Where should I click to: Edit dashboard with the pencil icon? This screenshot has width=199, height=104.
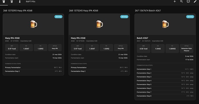(x=195, y=1)
